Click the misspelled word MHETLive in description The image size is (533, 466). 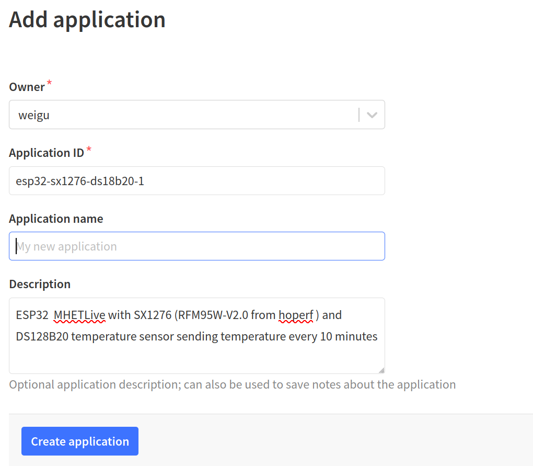[79, 315]
